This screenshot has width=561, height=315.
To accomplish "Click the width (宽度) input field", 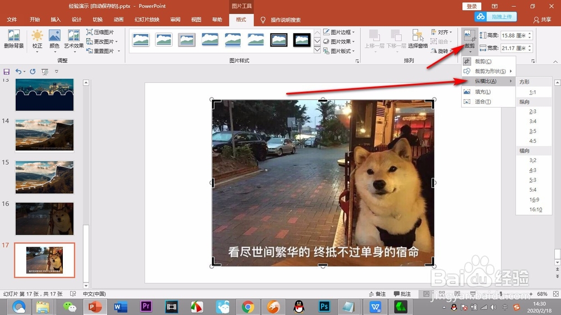I will point(514,48).
